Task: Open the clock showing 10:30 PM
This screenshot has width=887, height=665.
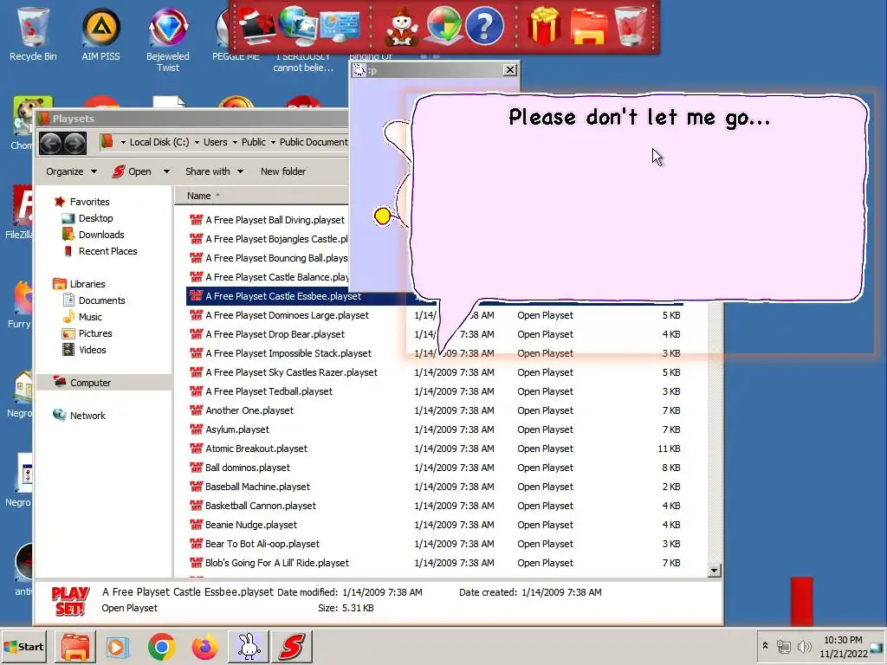Action: coord(843,646)
